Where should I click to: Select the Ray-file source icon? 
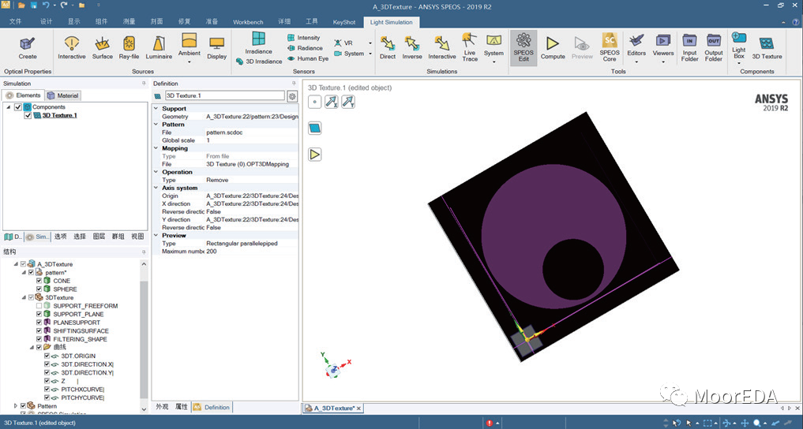click(129, 48)
